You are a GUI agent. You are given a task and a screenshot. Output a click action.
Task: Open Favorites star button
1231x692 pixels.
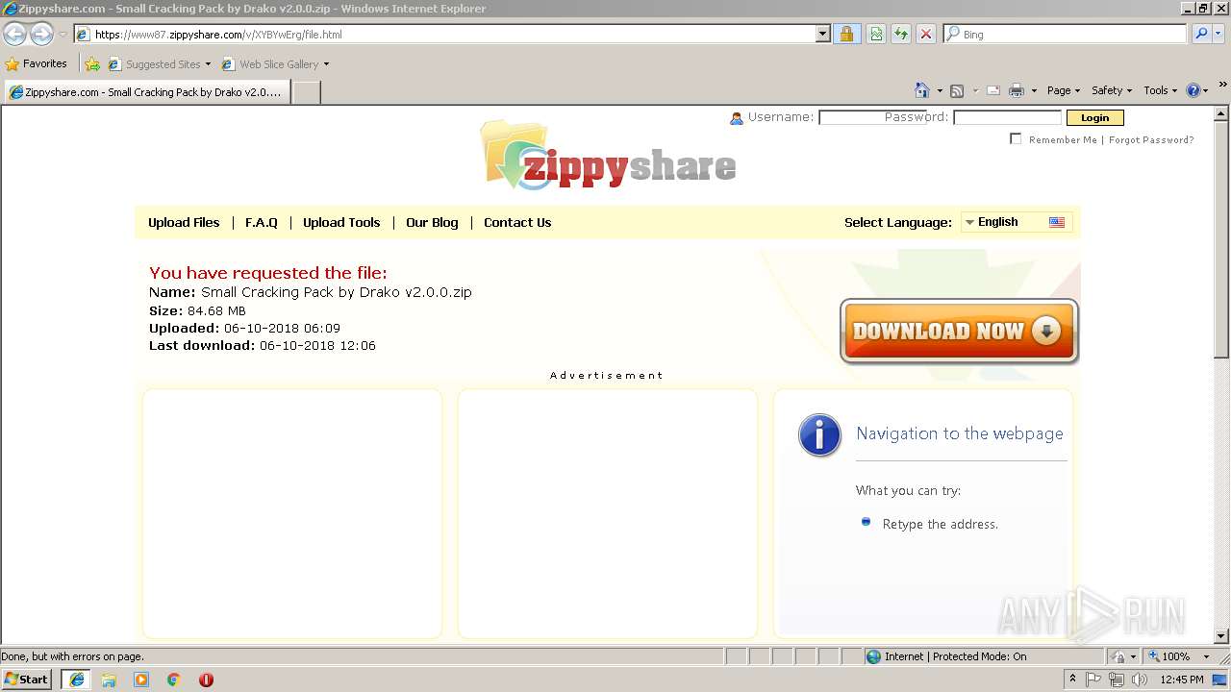[37, 63]
